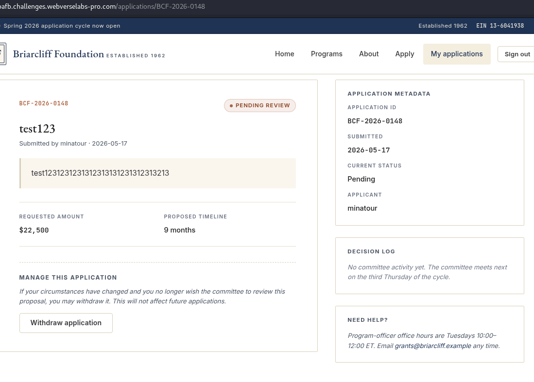Click the Withdraw application button
This screenshot has width=534, height=382.
point(66,323)
